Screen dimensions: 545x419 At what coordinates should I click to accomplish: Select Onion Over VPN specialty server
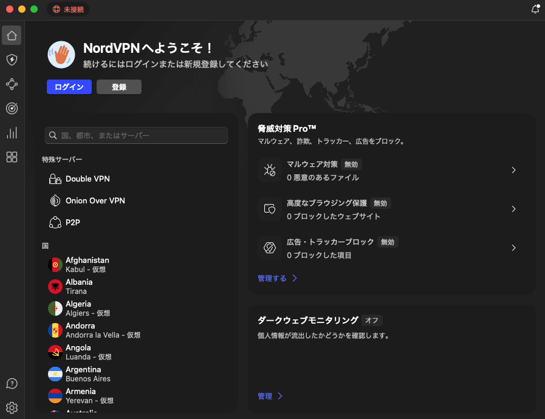[95, 201]
